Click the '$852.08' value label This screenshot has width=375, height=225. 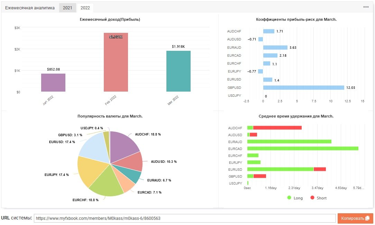(53, 69)
